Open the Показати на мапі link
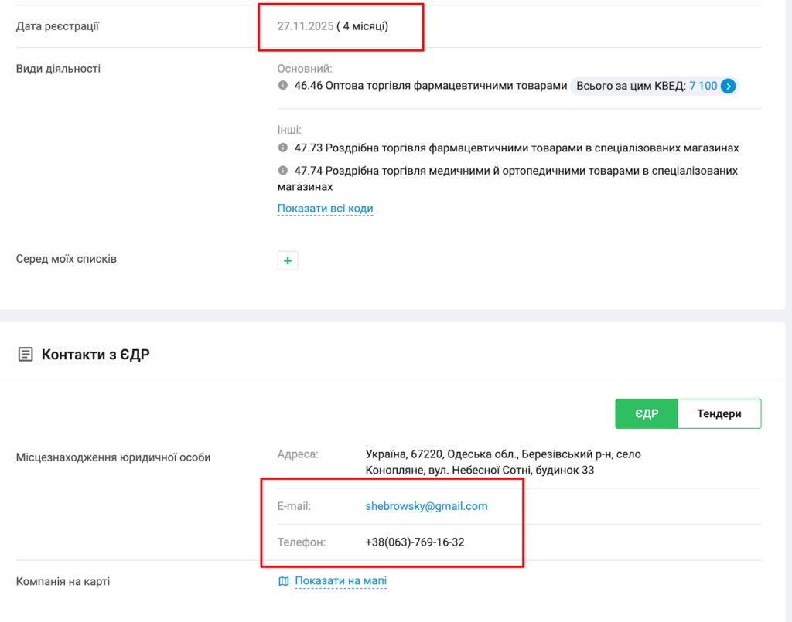The width and height of the screenshot is (792, 622). coord(340,581)
